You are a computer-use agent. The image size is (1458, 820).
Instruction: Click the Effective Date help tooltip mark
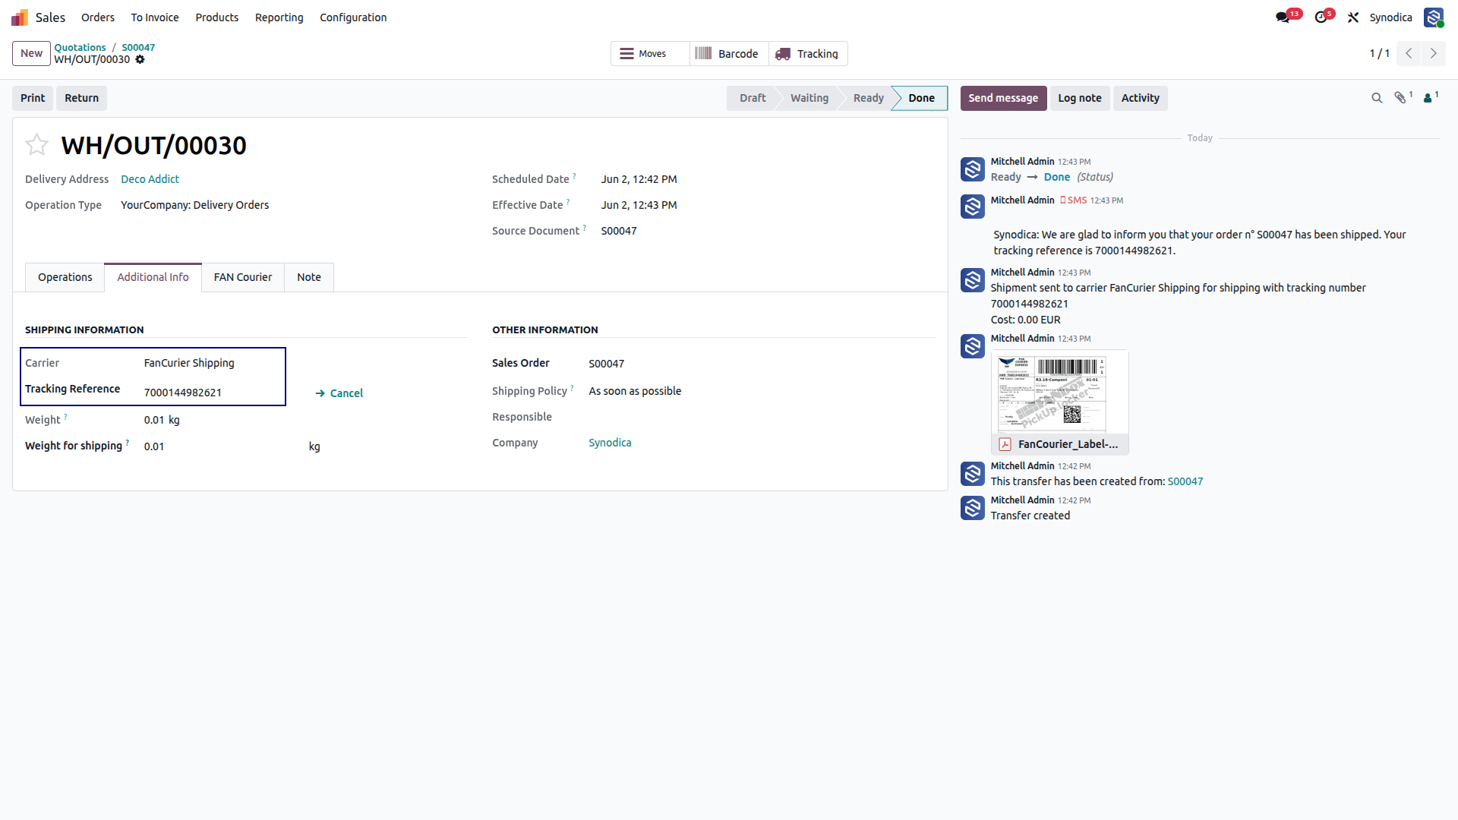568,202
